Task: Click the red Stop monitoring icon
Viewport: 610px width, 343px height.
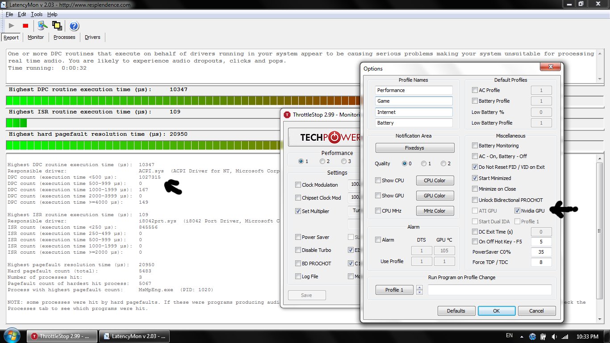Action: 25,26
